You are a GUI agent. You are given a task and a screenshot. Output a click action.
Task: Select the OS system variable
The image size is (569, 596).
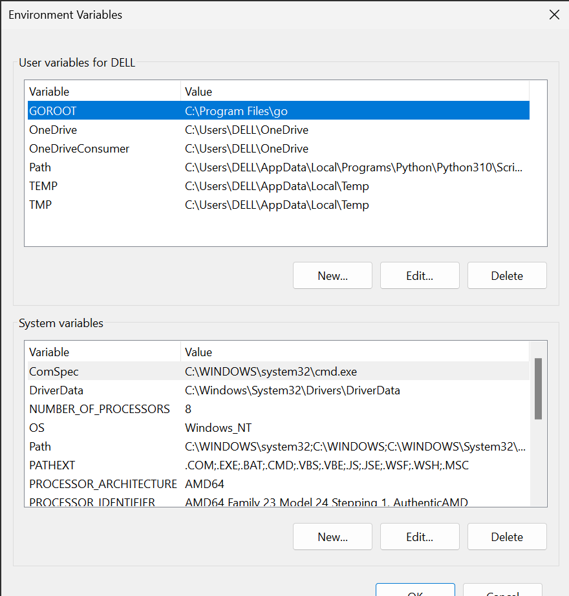pyautogui.click(x=279, y=428)
